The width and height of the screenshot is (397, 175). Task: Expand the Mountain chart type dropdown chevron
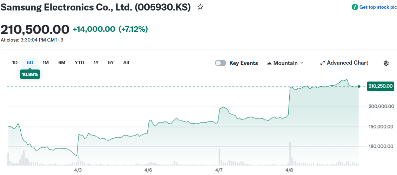[302, 63]
